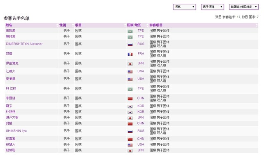Image resolution: width=264 pixels, height=156 pixels.
Task: Click Japan flag in 伊田篤史 row
Action: click(x=130, y=64)
